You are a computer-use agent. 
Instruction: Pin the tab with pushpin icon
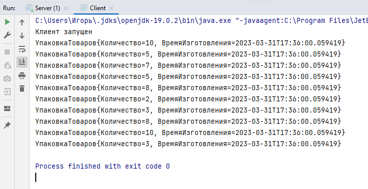click(7, 125)
